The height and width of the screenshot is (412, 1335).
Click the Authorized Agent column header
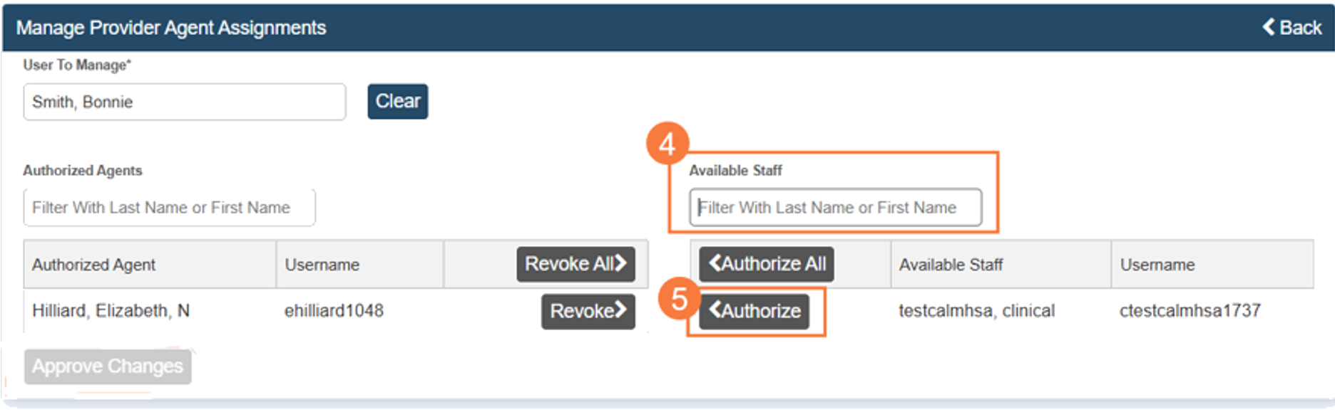click(93, 265)
